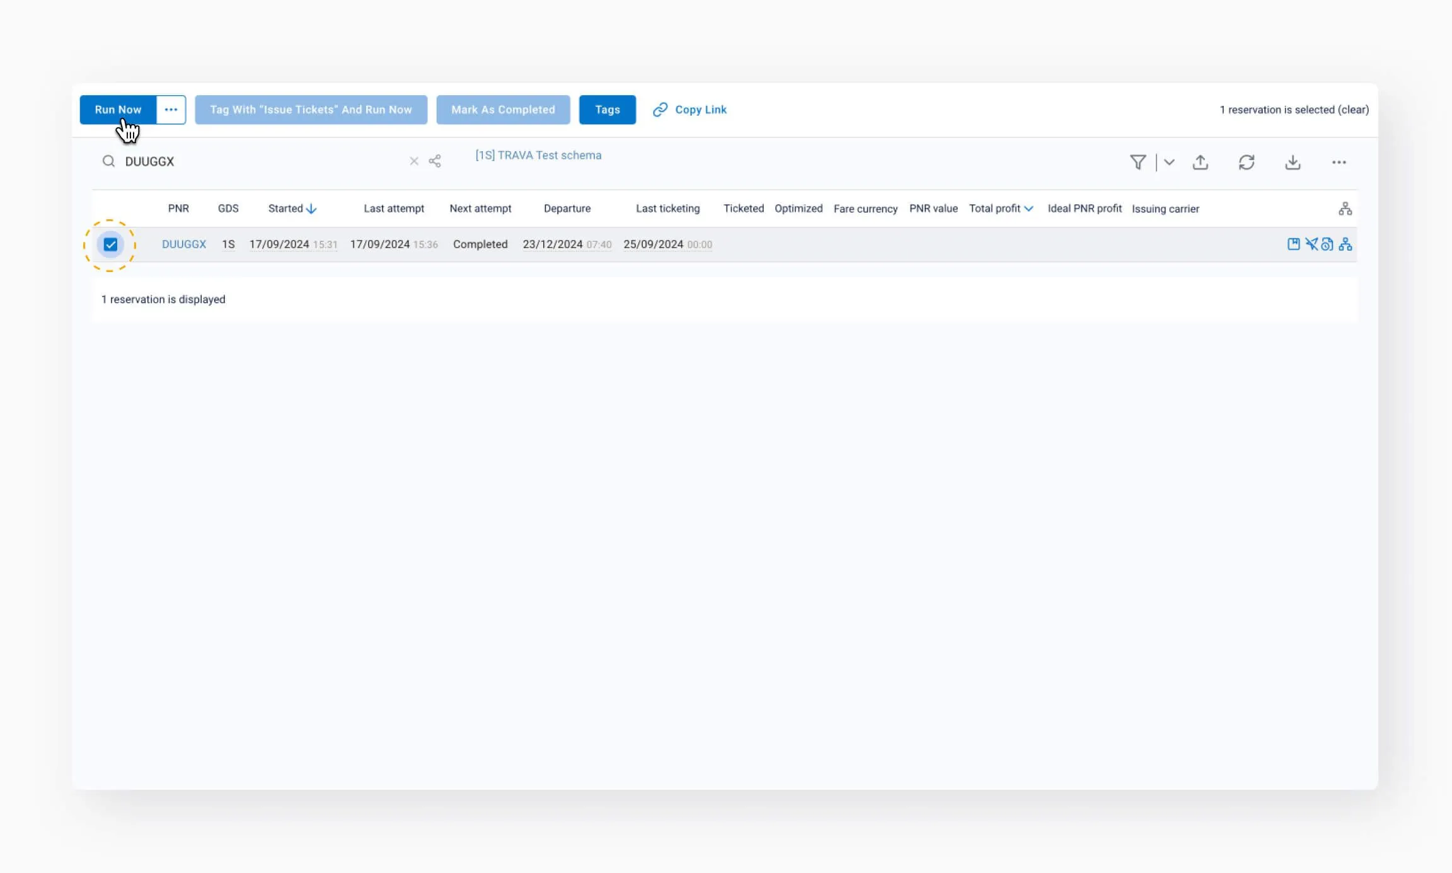Click the hierarchy icon in column header
1452x873 pixels.
pyautogui.click(x=1345, y=208)
